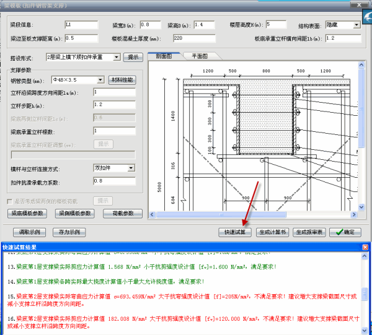Viewport: 372px width, 335px height.
Task: Click the 扣件抗滑承载力系数 input field
Action: (x=114, y=181)
